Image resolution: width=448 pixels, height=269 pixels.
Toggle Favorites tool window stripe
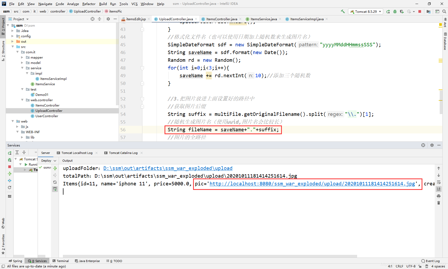[3, 244]
